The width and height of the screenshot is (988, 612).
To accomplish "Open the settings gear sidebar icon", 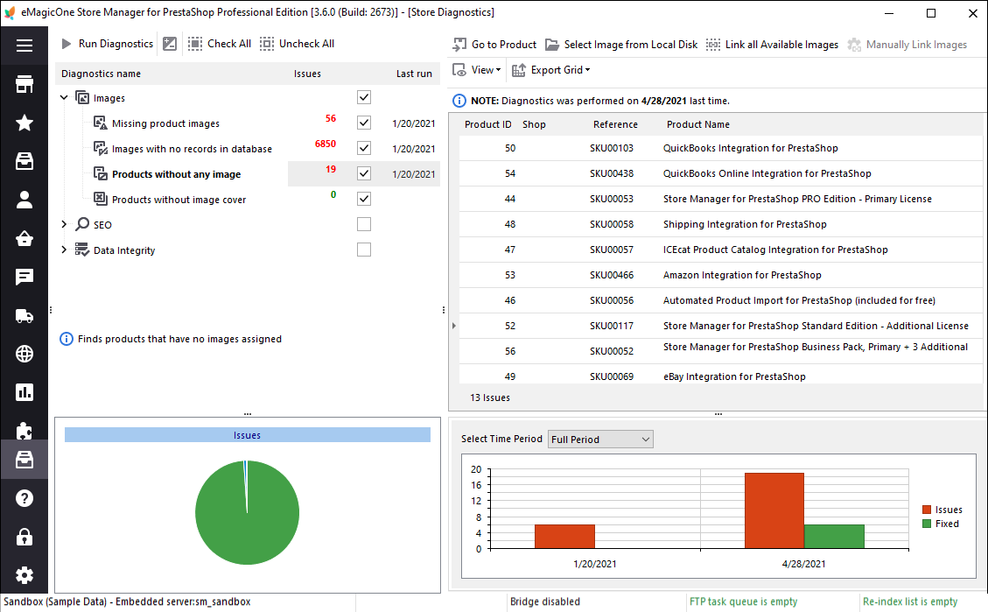I will click(24, 575).
